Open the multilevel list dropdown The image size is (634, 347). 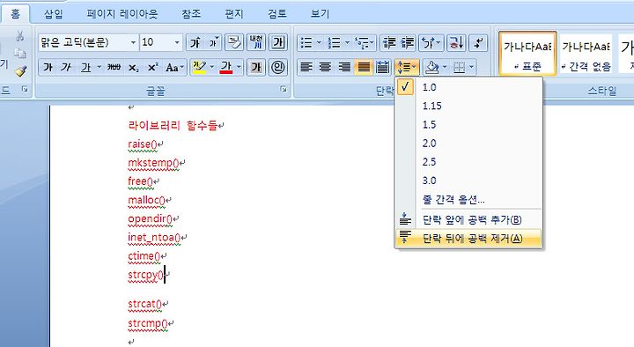coord(364,42)
